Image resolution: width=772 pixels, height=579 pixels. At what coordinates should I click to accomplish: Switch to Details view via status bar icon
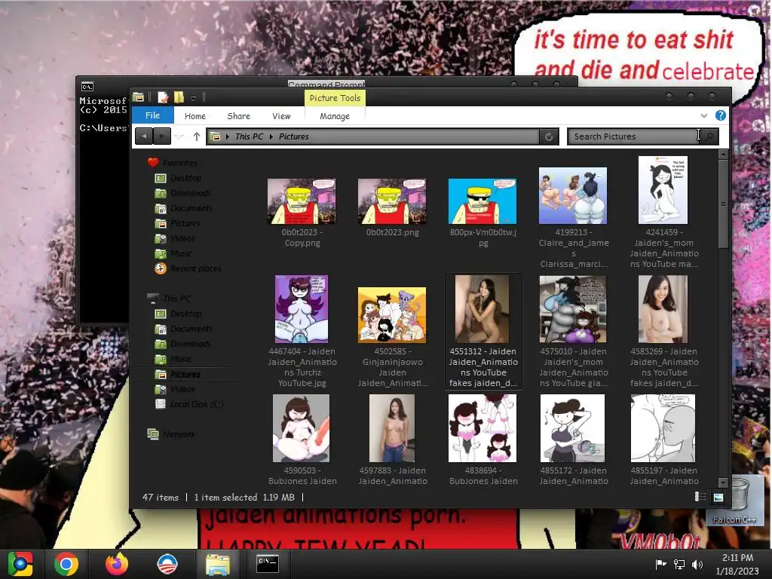click(700, 497)
